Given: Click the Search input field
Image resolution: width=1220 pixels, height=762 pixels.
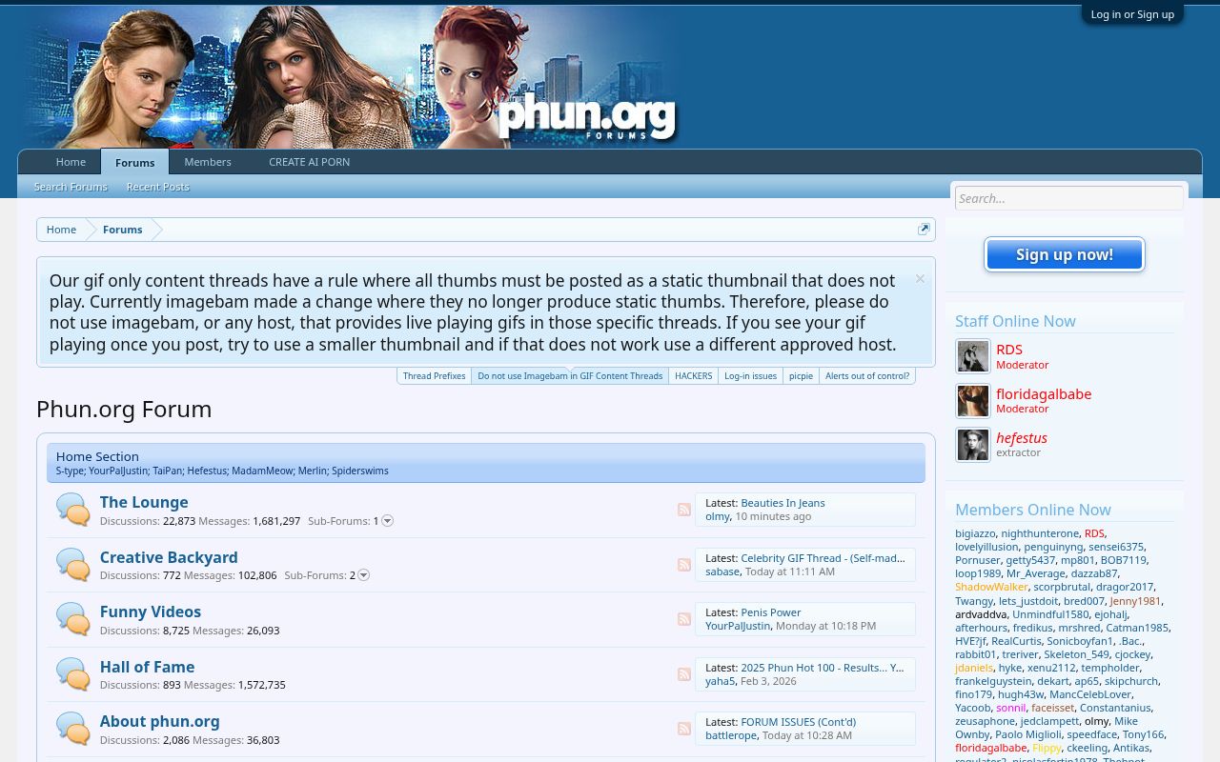Looking at the screenshot, I should click(1069, 198).
